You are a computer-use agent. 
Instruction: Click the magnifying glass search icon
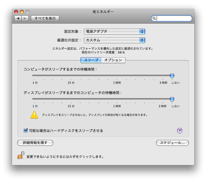click(x=154, y=18)
